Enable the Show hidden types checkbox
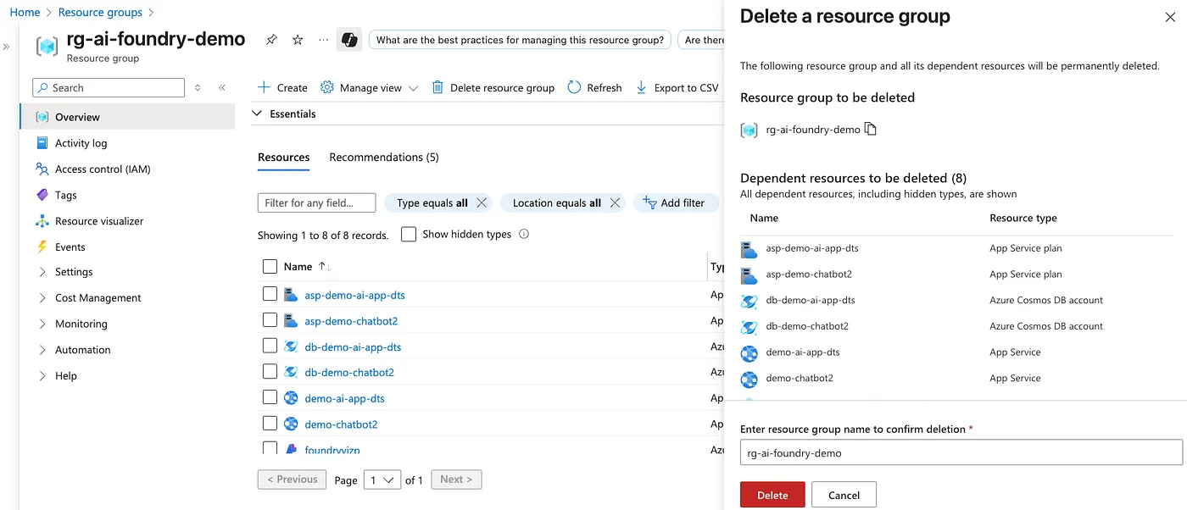This screenshot has width=1187, height=510. [409, 235]
